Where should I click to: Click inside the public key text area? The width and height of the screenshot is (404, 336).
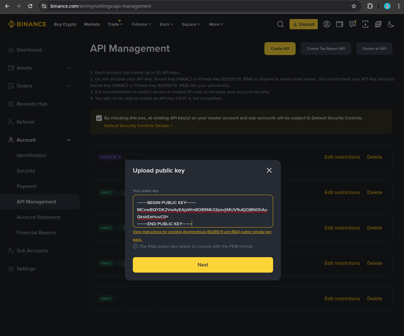click(203, 211)
